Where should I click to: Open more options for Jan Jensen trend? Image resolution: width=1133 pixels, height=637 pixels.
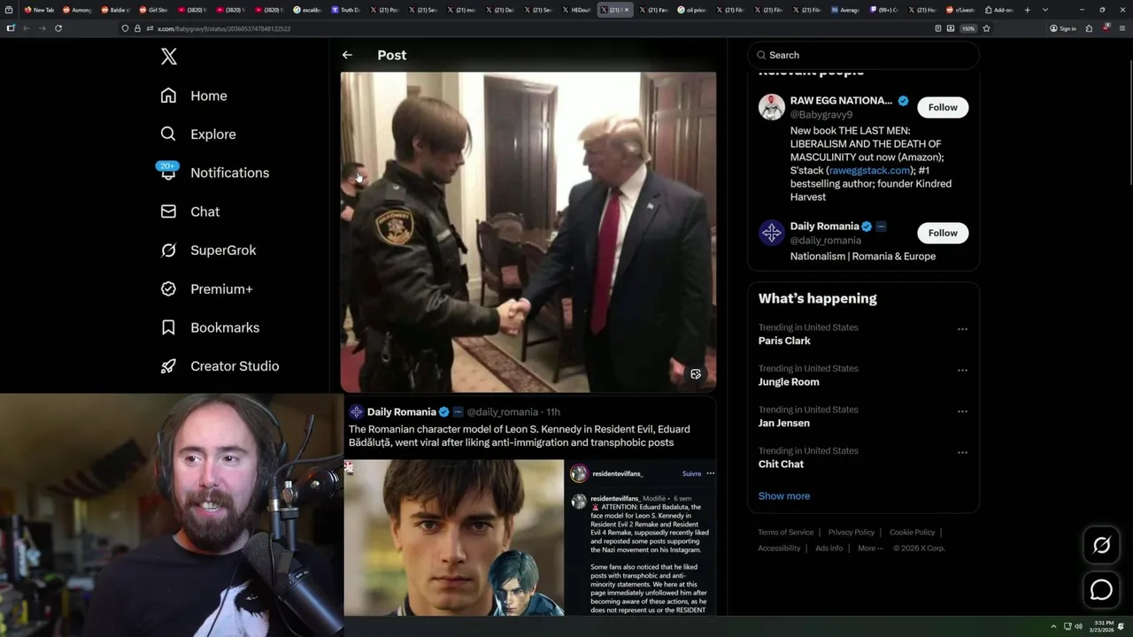tap(962, 411)
